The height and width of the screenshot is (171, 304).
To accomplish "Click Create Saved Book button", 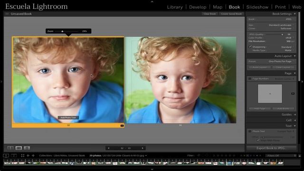I will coord(231,14).
